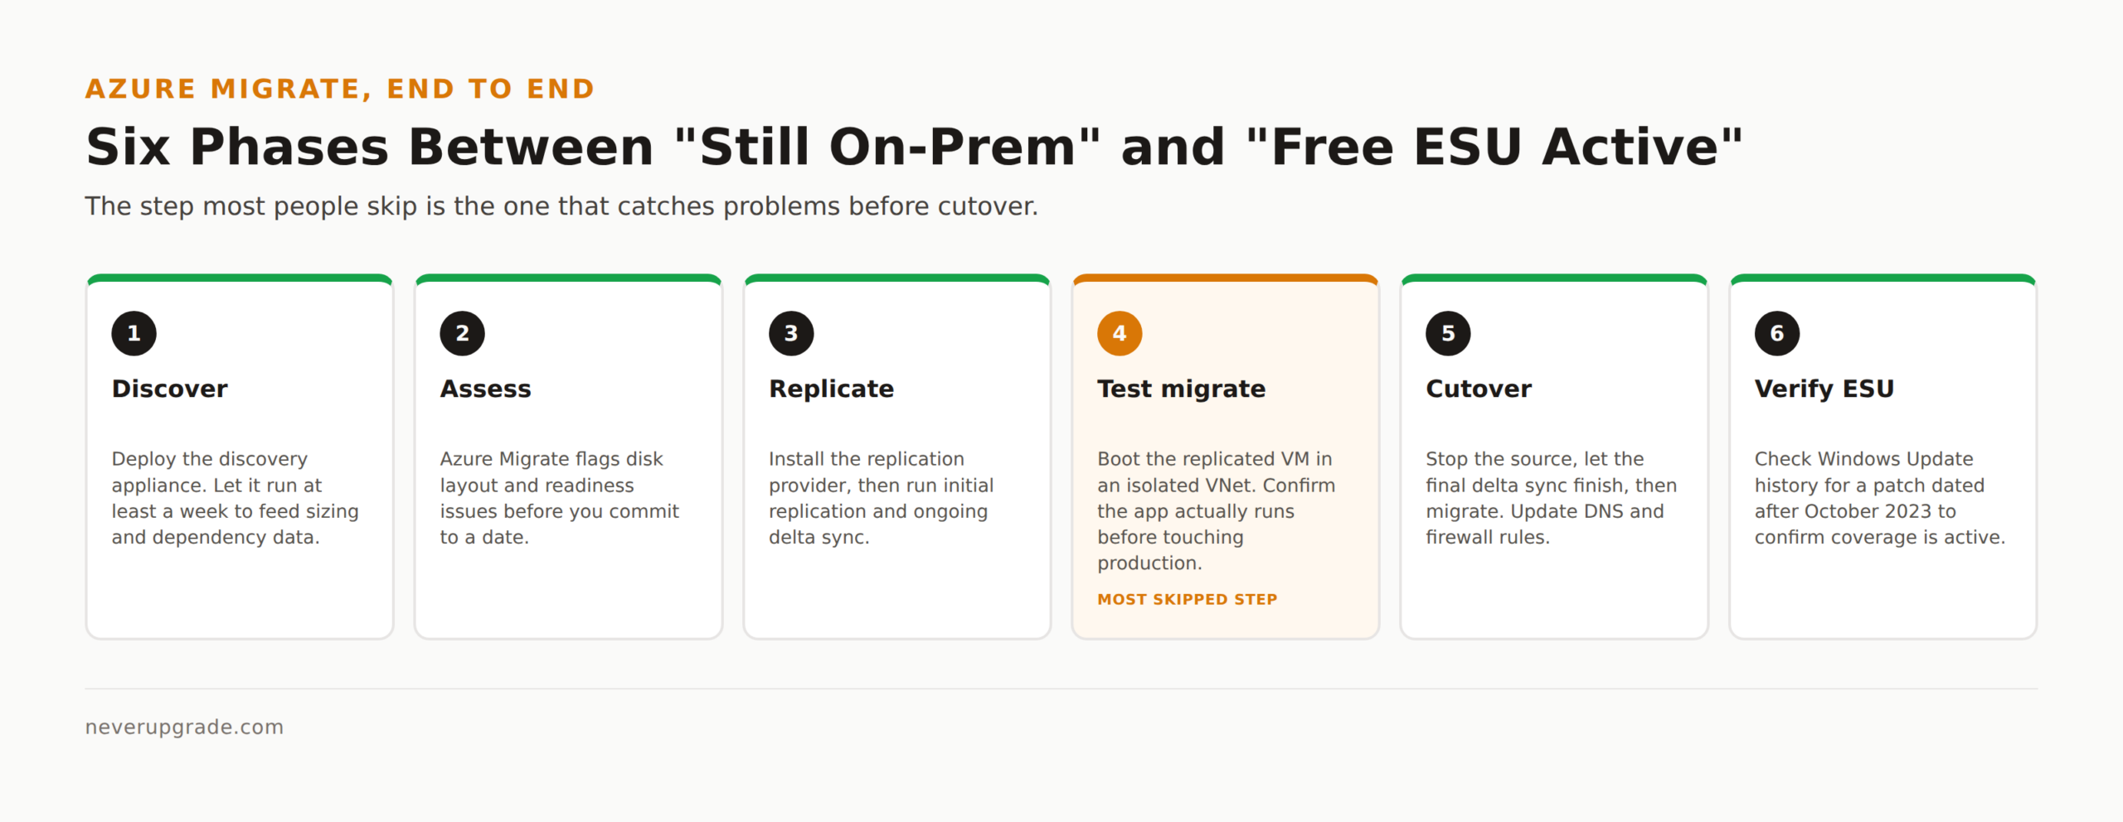Open the neverupgrade.com footer link
2123x822 pixels.
tap(184, 727)
